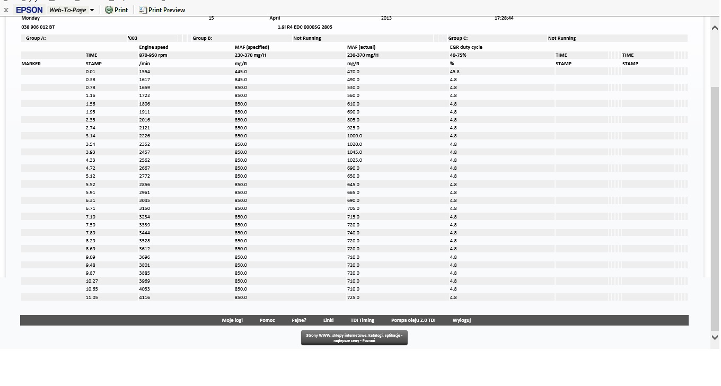Click MAF actual value 1045.0
Image resolution: width=721 pixels, height=386 pixels.
pos(355,152)
